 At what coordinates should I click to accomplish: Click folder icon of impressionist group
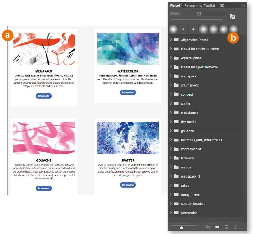(x=176, y=149)
